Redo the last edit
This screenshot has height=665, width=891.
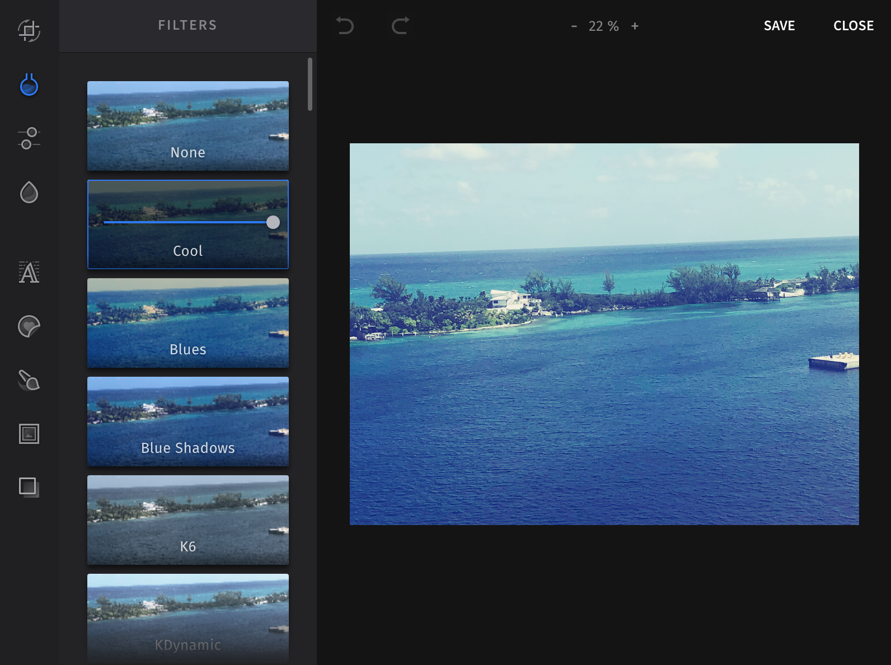(400, 26)
